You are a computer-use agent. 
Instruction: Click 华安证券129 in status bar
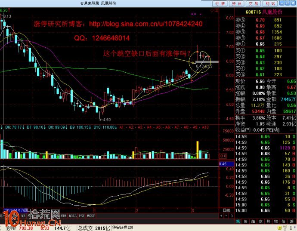(123, 228)
